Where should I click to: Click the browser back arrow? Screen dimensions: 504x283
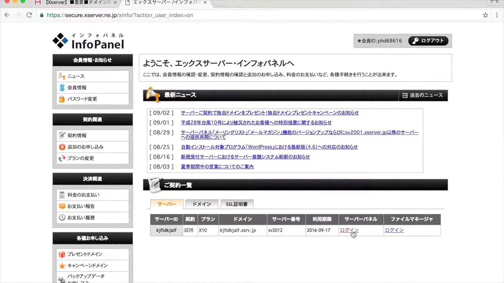coord(7,15)
